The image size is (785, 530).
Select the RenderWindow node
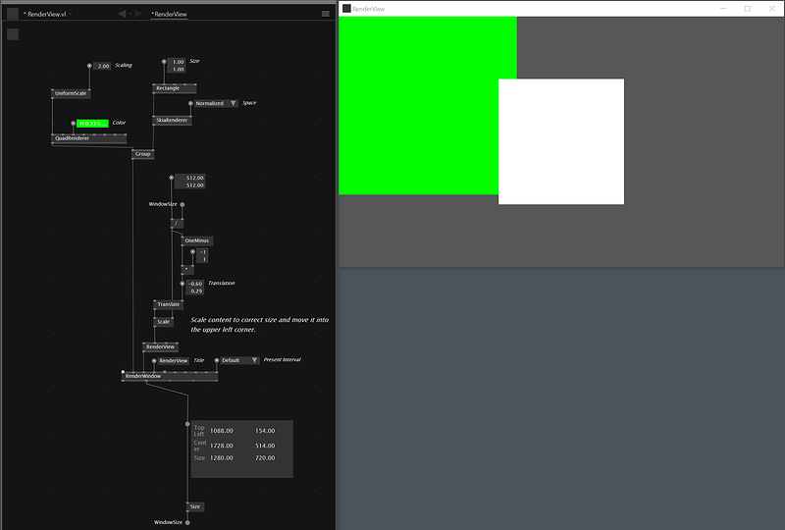click(x=170, y=376)
